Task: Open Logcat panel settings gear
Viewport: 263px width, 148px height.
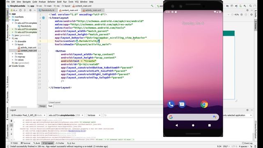Action: click(x=247, y=110)
